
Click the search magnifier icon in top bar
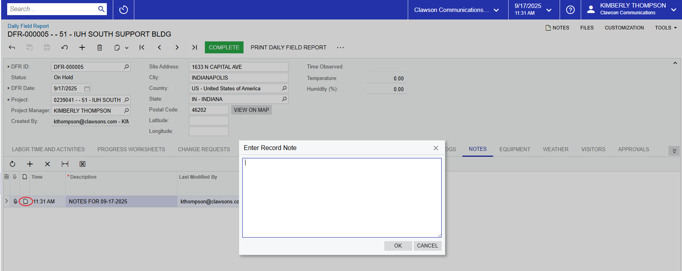click(x=101, y=9)
